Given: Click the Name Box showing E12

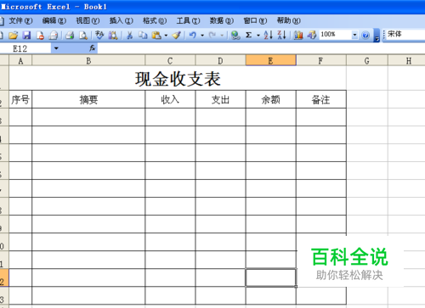Looking at the screenshot, I should pyautogui.click(x=25, y=48).
